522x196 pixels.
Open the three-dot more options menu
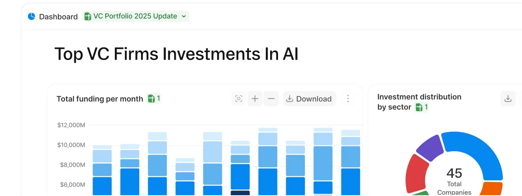(348, 99)
